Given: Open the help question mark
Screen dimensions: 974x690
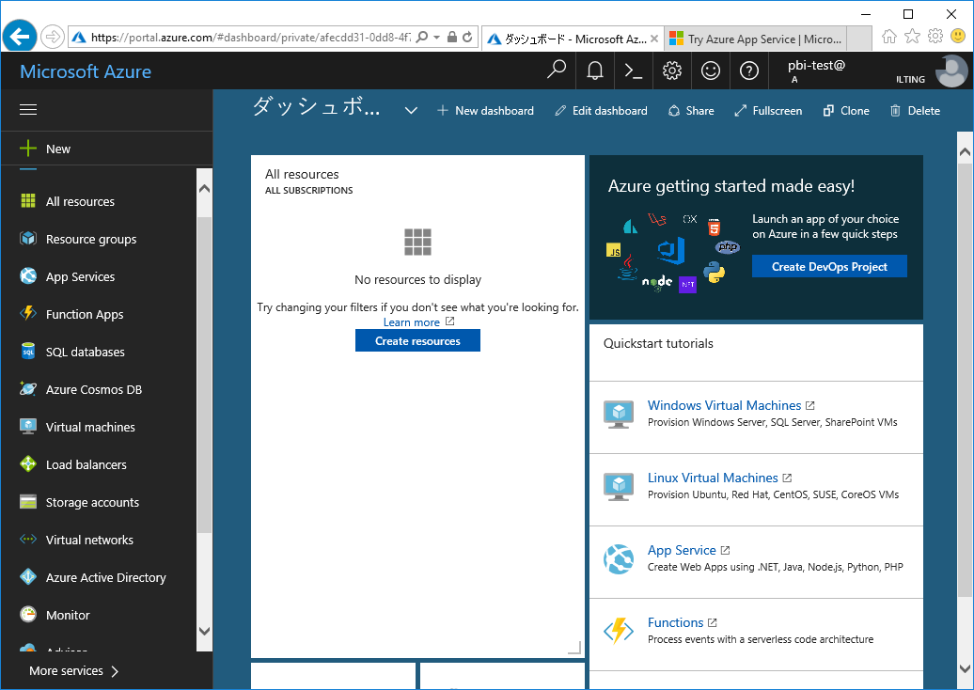Looking at the screenshot, I should point(748,71).
